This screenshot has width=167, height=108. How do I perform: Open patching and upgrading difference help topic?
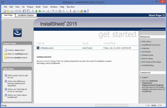coord(16,83)
